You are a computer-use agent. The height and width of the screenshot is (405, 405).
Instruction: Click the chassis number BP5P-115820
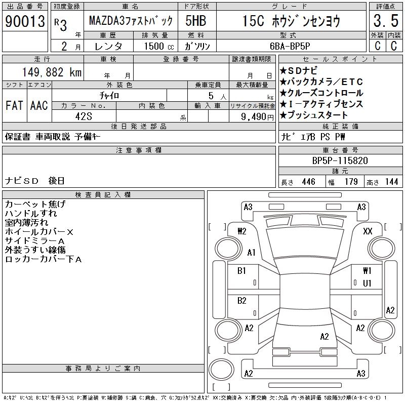click(x=340, y=160)
